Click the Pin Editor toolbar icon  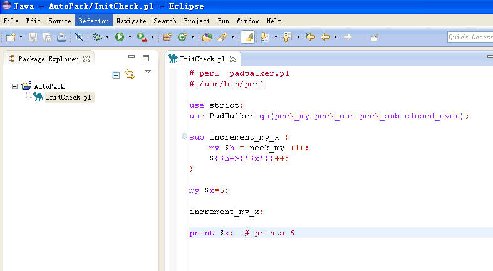(x=374, y=38)
